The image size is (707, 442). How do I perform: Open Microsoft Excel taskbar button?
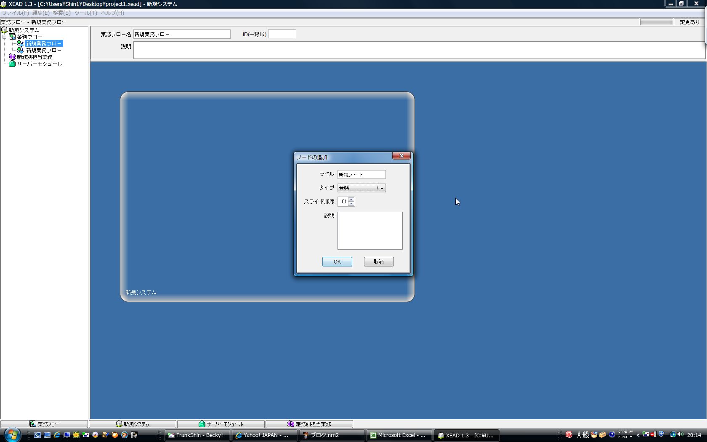[399, 435]
